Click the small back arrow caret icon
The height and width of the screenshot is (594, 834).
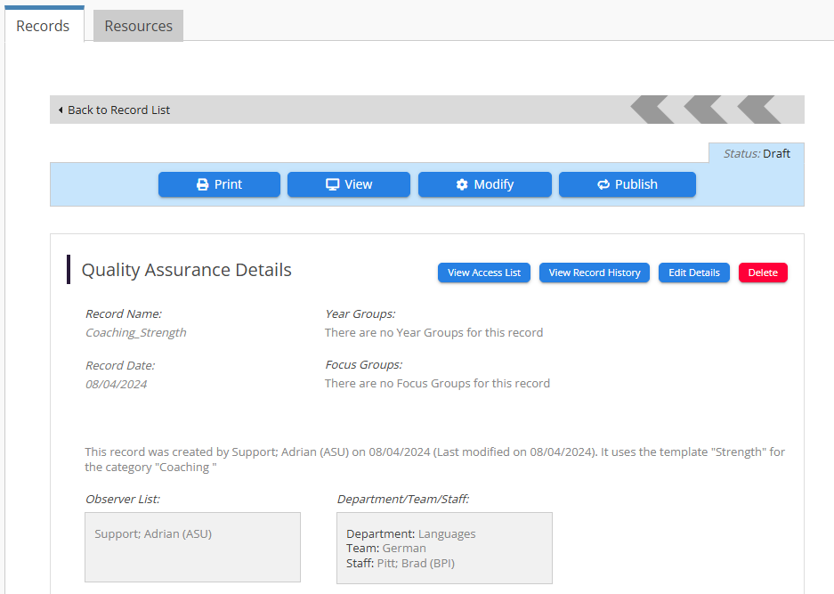click(61, 110)
